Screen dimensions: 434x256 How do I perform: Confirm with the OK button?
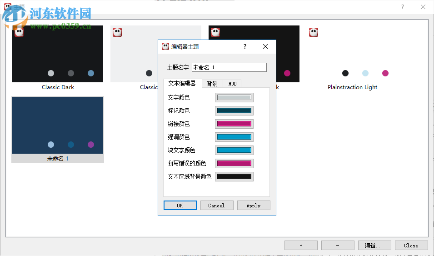click(x=180, y=205)
